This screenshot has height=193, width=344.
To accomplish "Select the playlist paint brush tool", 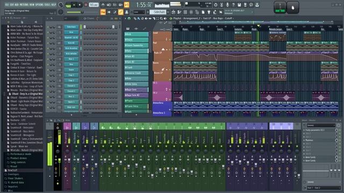I will point(139,19).
